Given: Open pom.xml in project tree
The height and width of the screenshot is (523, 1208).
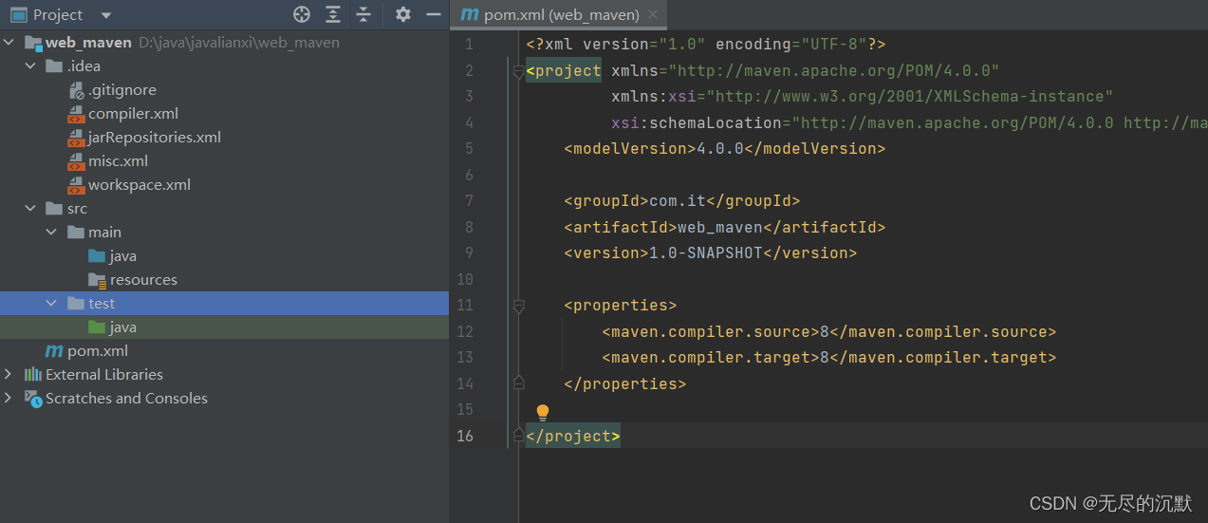Looking at the screenshot, I should coord(98,351).
